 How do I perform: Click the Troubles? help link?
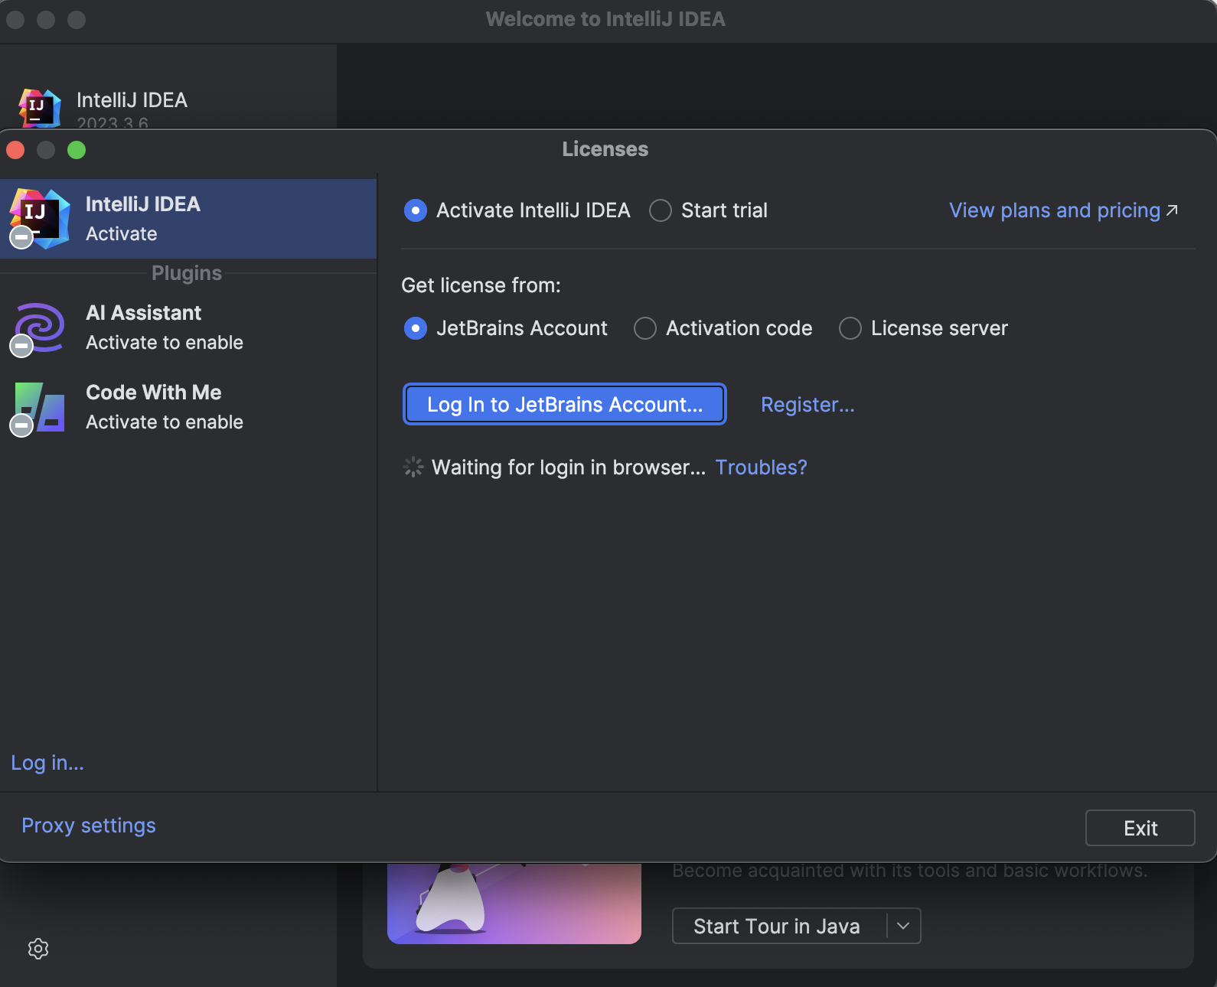click(761, 467)
